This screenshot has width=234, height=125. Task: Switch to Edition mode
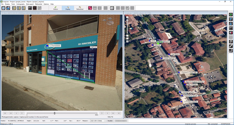pyautogui.click(x=56, y=8)
